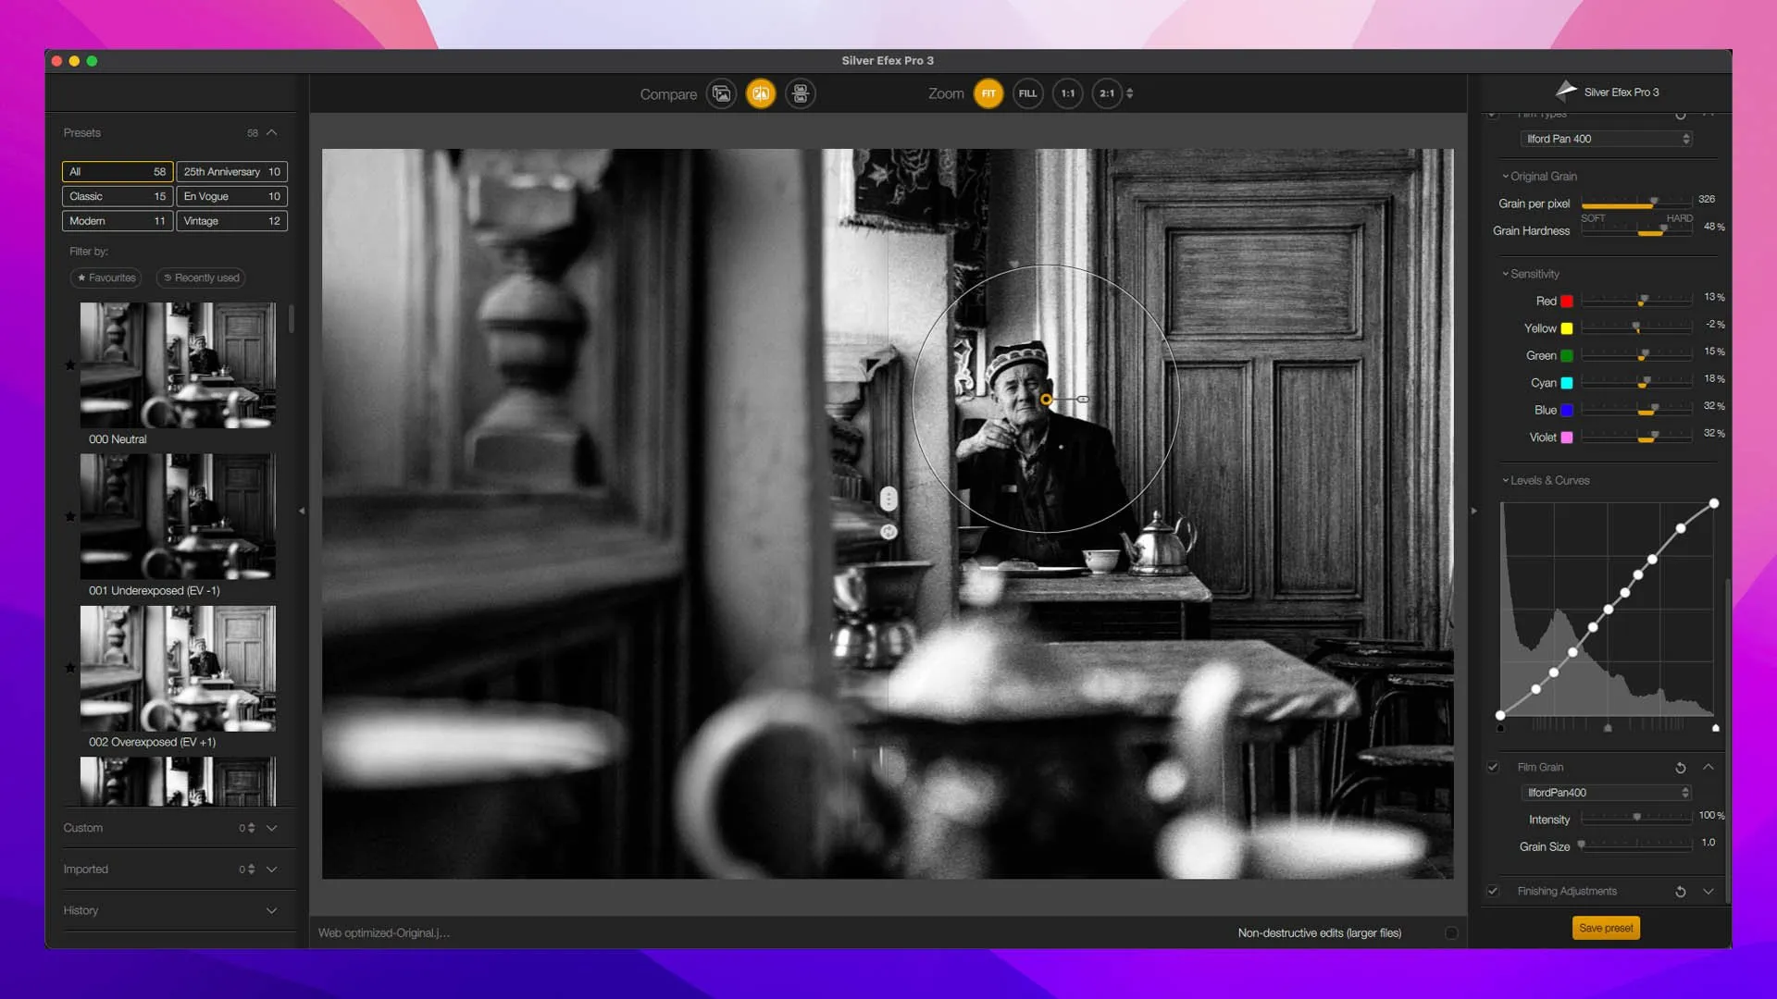Open the Ilford Pan 400 film type dropdown
1777x999 pixels.
pos(1606,139)
